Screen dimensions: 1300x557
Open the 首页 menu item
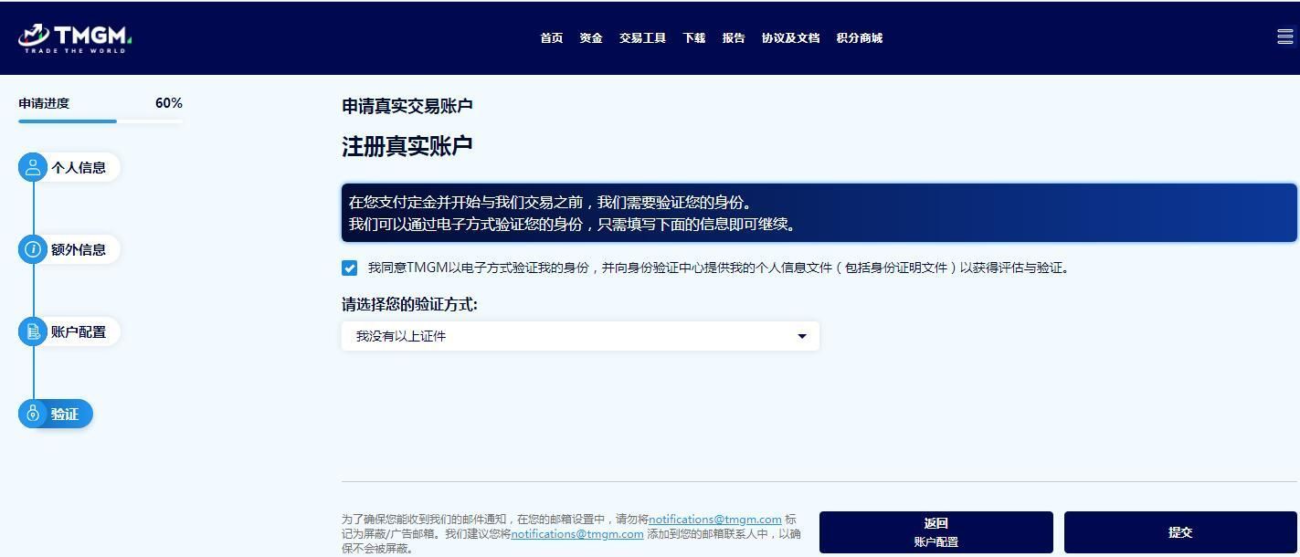551,37
